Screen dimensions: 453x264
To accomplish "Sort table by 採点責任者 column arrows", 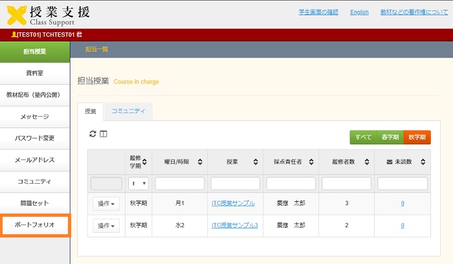I will point(312,162).
